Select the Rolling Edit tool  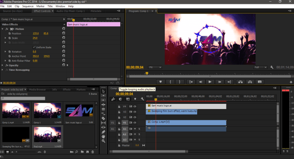(x=103, y=109)
